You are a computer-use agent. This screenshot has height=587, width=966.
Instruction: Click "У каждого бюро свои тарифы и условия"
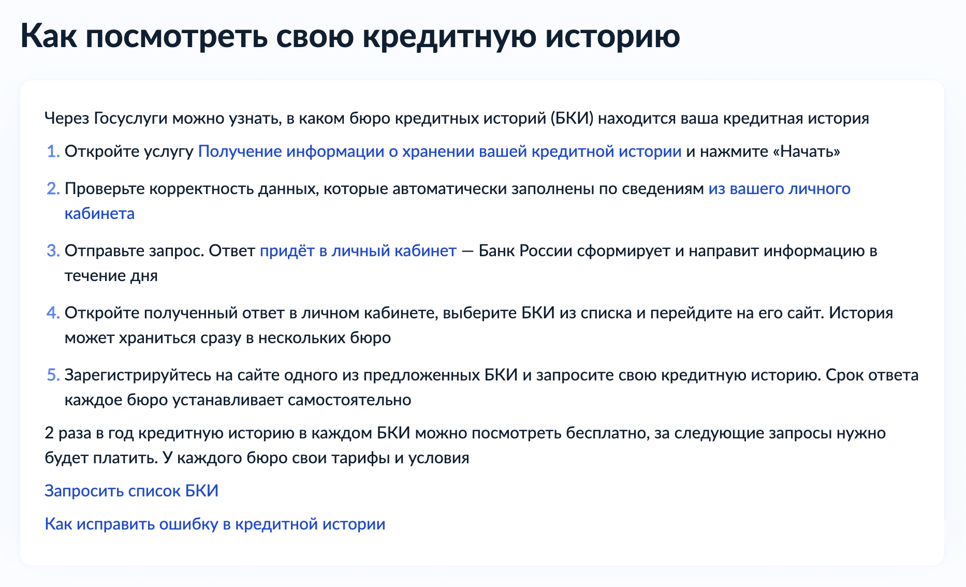[x=316, y=458]
